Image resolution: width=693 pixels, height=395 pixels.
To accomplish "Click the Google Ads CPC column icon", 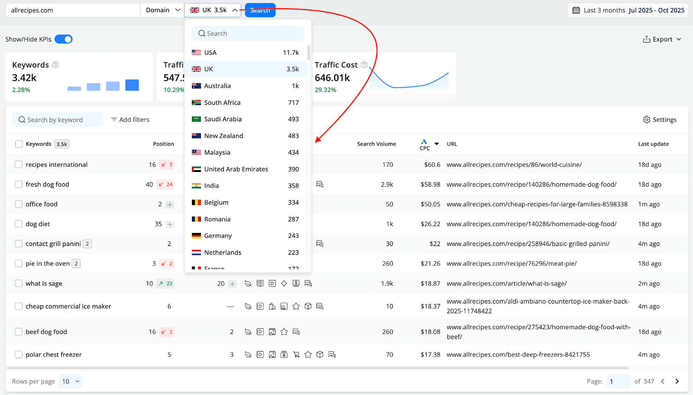I will click(x=424, y=142).
